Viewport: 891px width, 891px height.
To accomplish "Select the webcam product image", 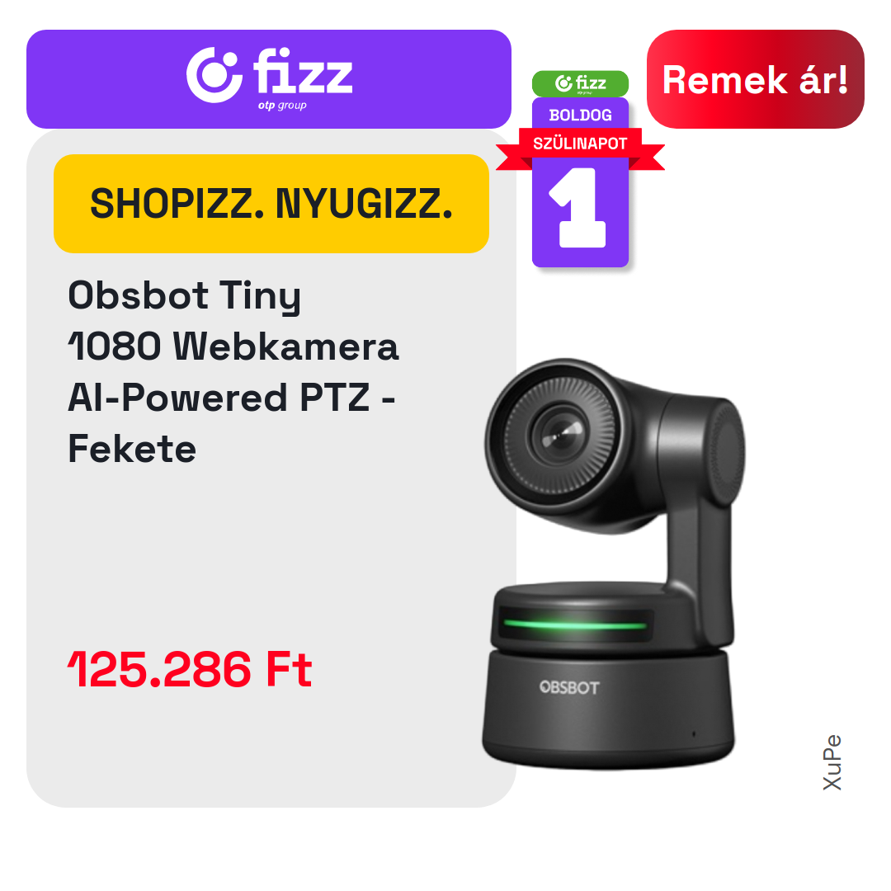I will (x=615, y=563).
